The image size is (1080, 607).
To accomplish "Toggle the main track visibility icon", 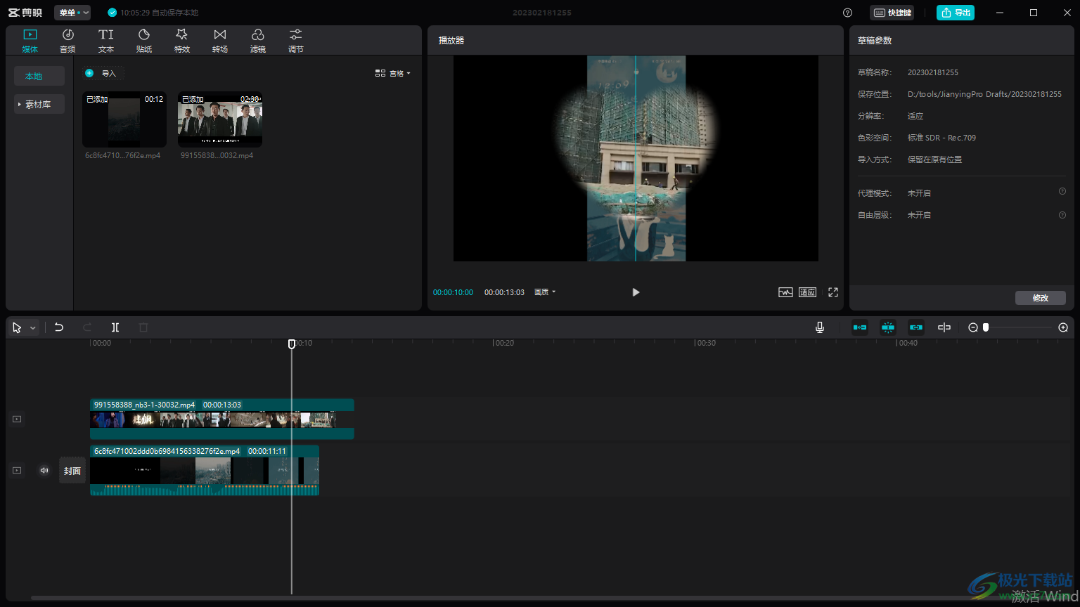I will coord(17,470).
